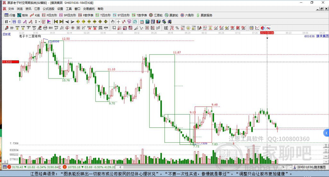329x177 pixels.
Task: Open the 9T四方形 tool
Action: coord(121,15)
